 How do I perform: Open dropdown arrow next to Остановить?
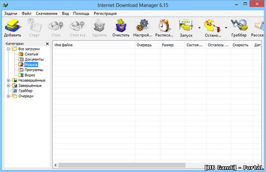point(226,27)
